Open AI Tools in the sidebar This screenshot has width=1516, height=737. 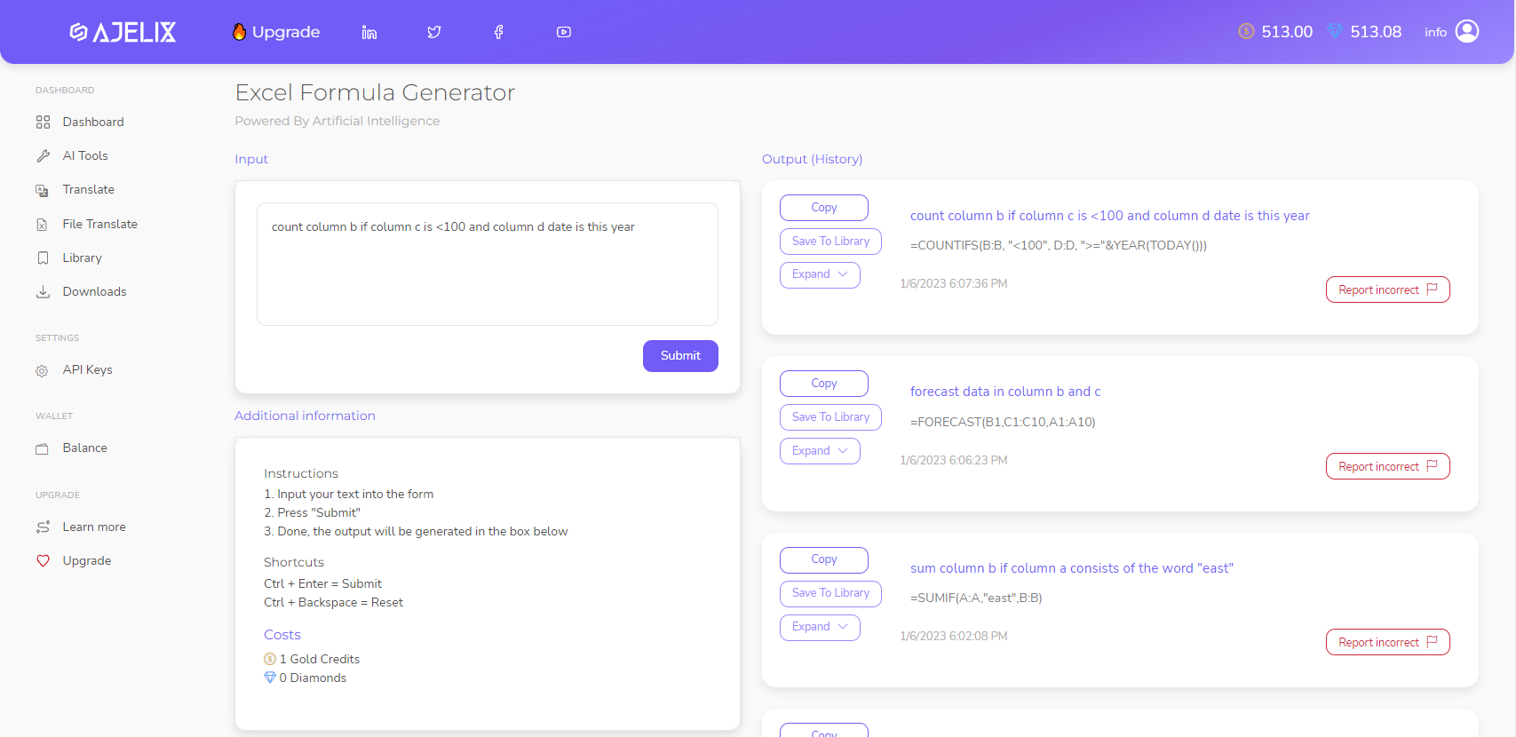(x=85, y=155)
